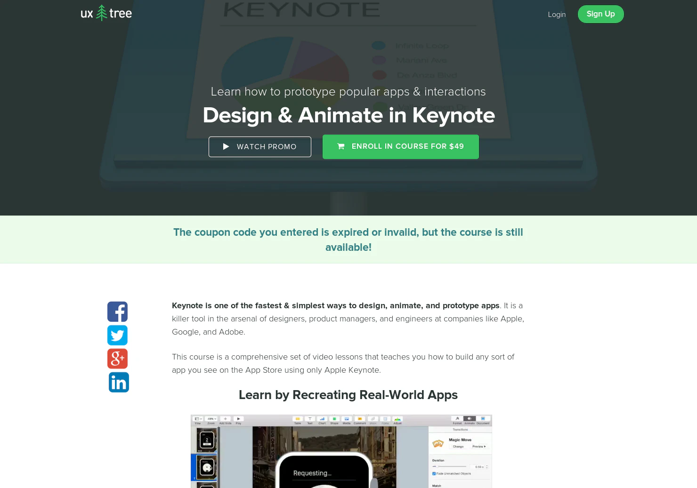Image resolution: width=697 pixels, height=488 pixels.
Task: Select the Text toolbar icon
Action: point(310,418)
